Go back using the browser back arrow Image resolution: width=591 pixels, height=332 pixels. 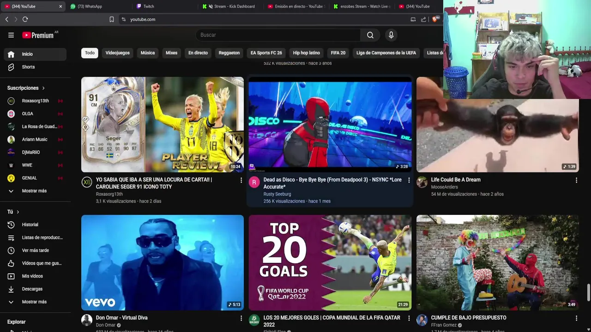click(x=6, y=19)
